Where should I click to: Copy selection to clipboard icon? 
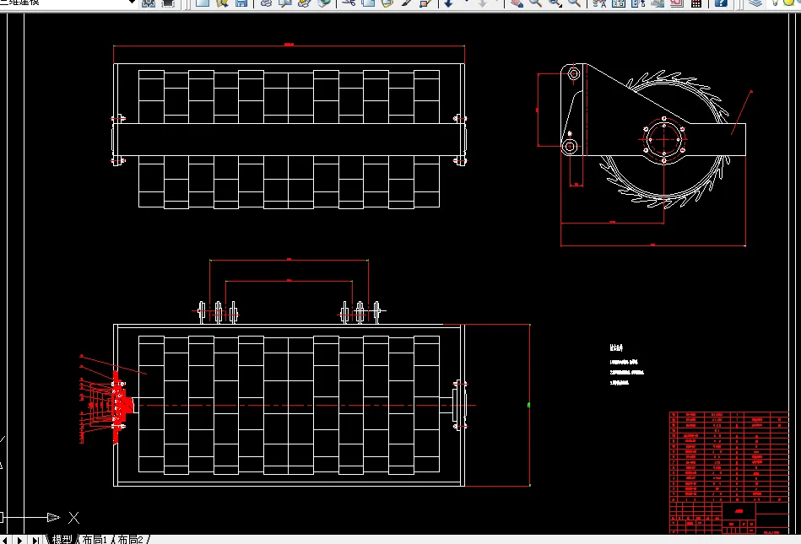point(368,3)
